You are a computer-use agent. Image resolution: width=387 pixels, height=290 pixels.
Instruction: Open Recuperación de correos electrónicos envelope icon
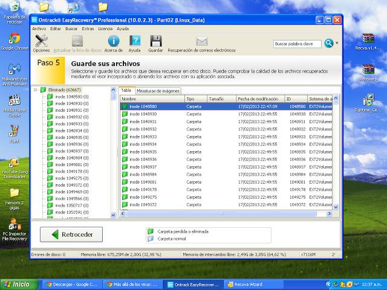click(x=201, y=42)
